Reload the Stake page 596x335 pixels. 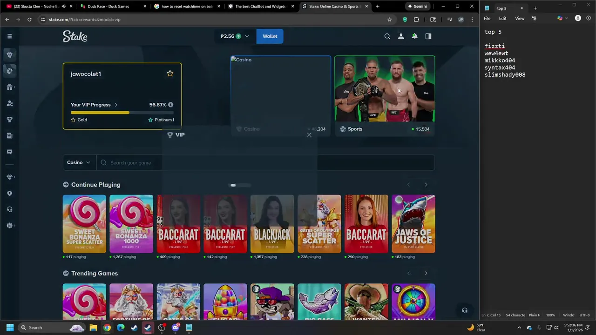tap(29, 20)
